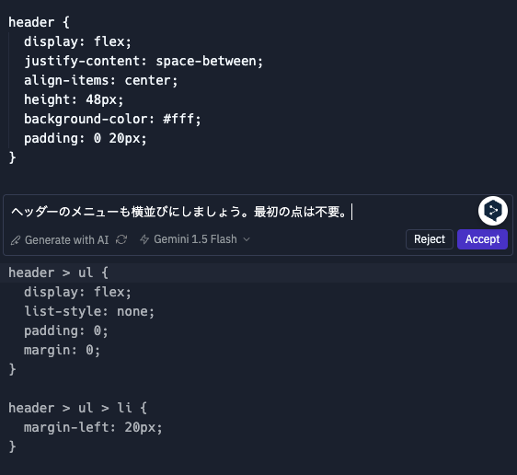Image resolution: width=517 pixels, height=475 pixels.
Task: Click the AI assistant avatar icon
Action: coord(492,211)
